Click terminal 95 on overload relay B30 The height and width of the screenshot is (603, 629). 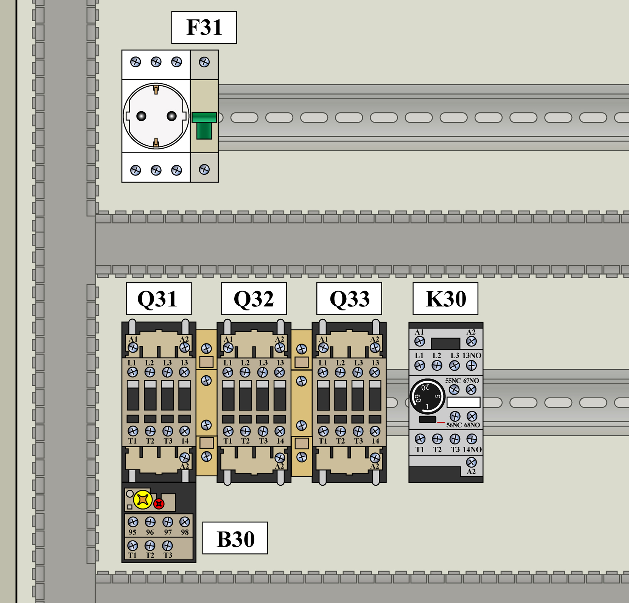pos(133,522)
